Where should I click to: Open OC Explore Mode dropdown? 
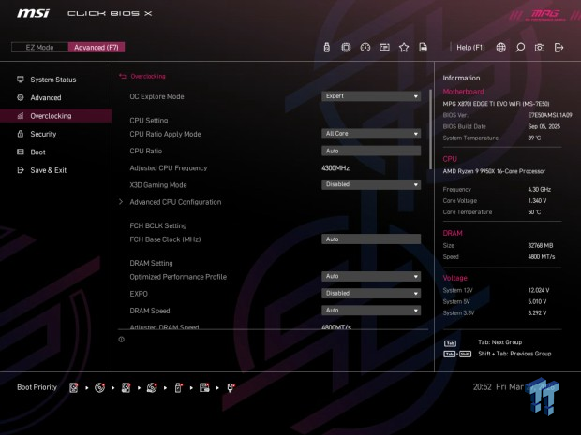371,96
